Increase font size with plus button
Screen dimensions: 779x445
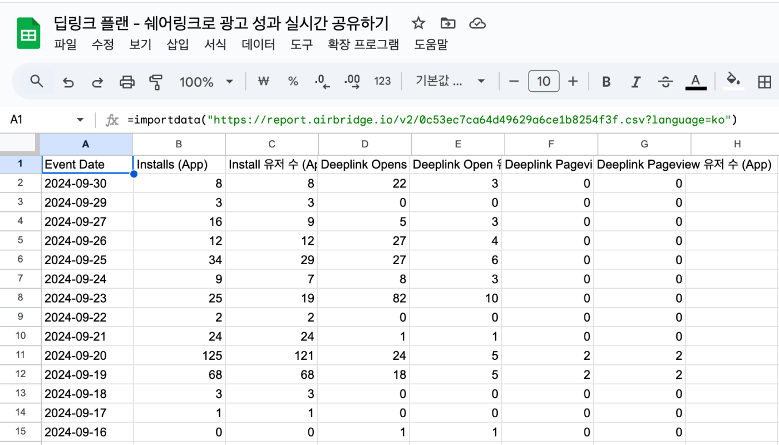click(x=573, y=82)
